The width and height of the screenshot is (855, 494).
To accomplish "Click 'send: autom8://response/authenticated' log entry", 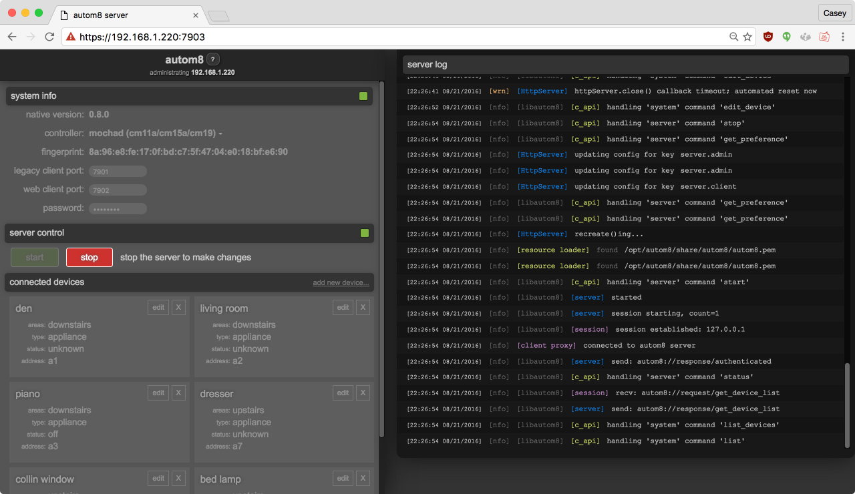I will pyautogui.click(x=625, y=361).
